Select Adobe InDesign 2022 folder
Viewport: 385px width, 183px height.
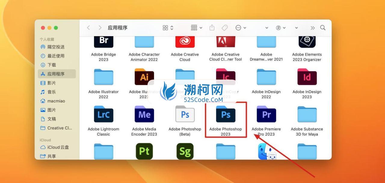(x=266, y=77)
